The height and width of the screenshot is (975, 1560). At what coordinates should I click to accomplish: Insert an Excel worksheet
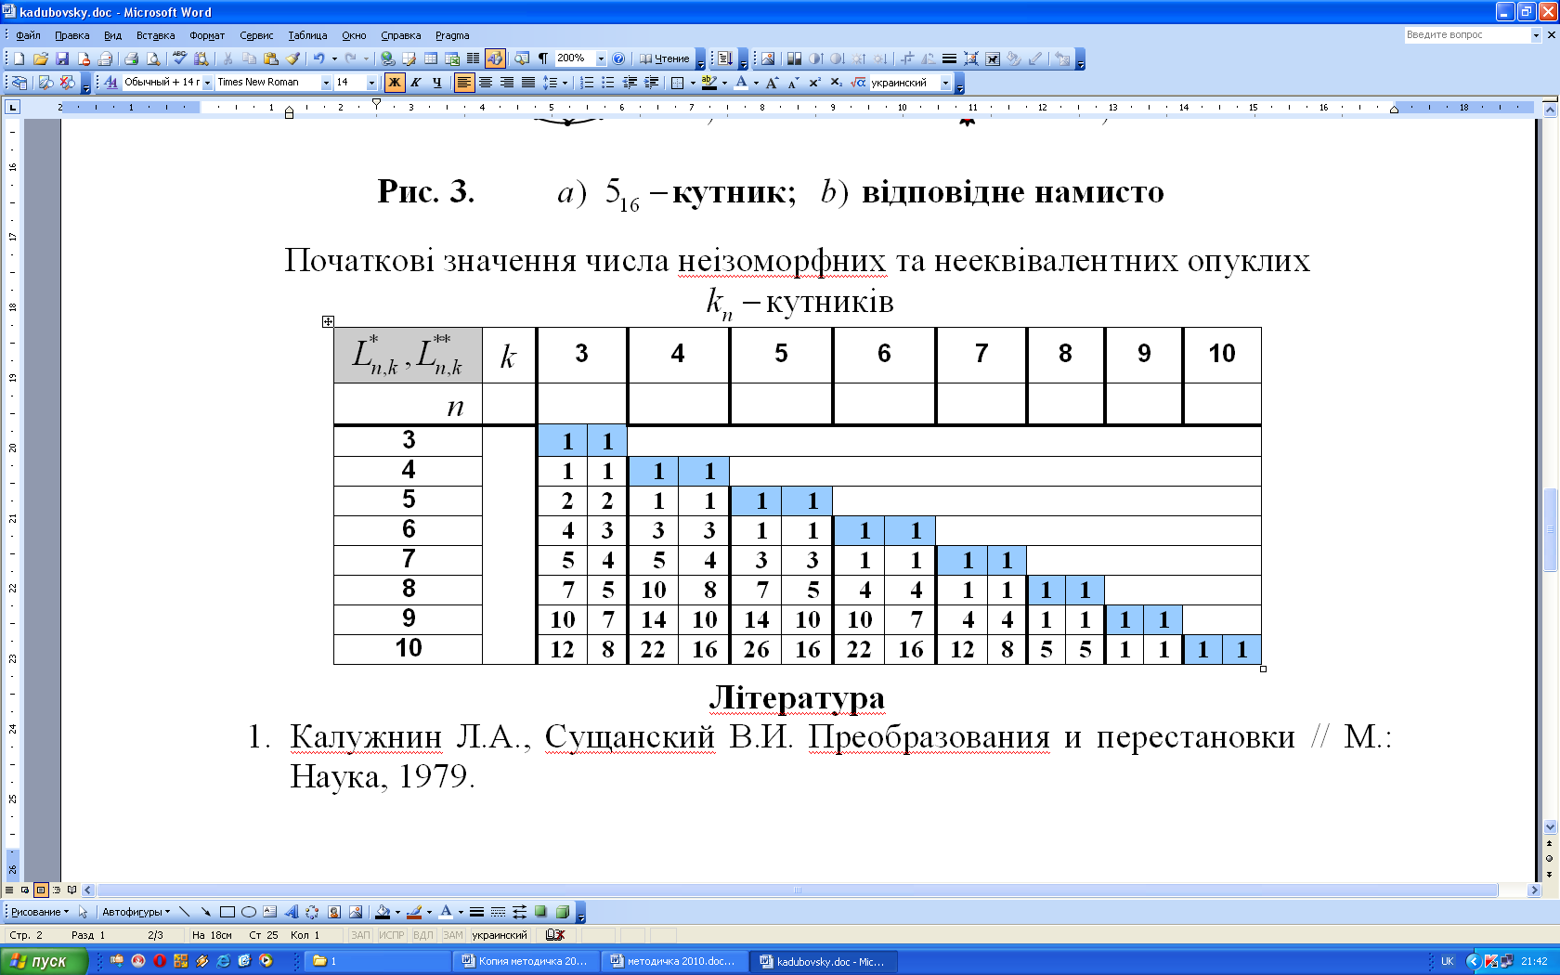click(x=452, y=58)
